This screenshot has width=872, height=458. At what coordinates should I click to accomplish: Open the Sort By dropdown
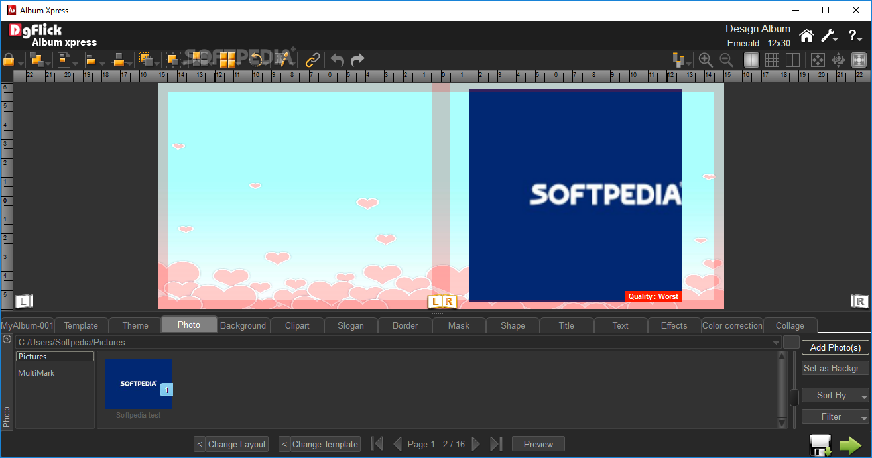click(836, 395)
